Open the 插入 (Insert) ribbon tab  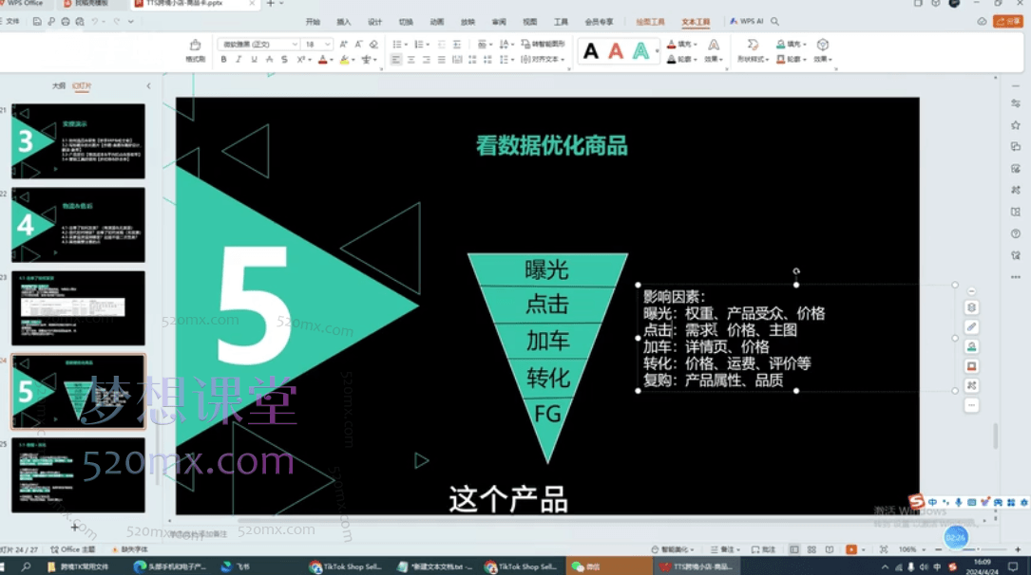coord(344,21)
